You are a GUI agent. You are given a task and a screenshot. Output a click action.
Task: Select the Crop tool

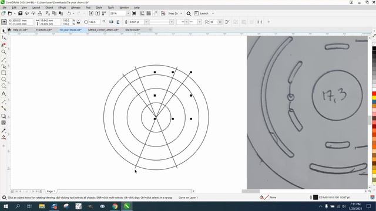coord(4,45)
